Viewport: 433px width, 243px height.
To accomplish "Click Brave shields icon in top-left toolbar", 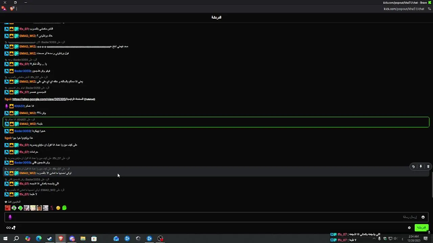I will click(x=12, y=9).
